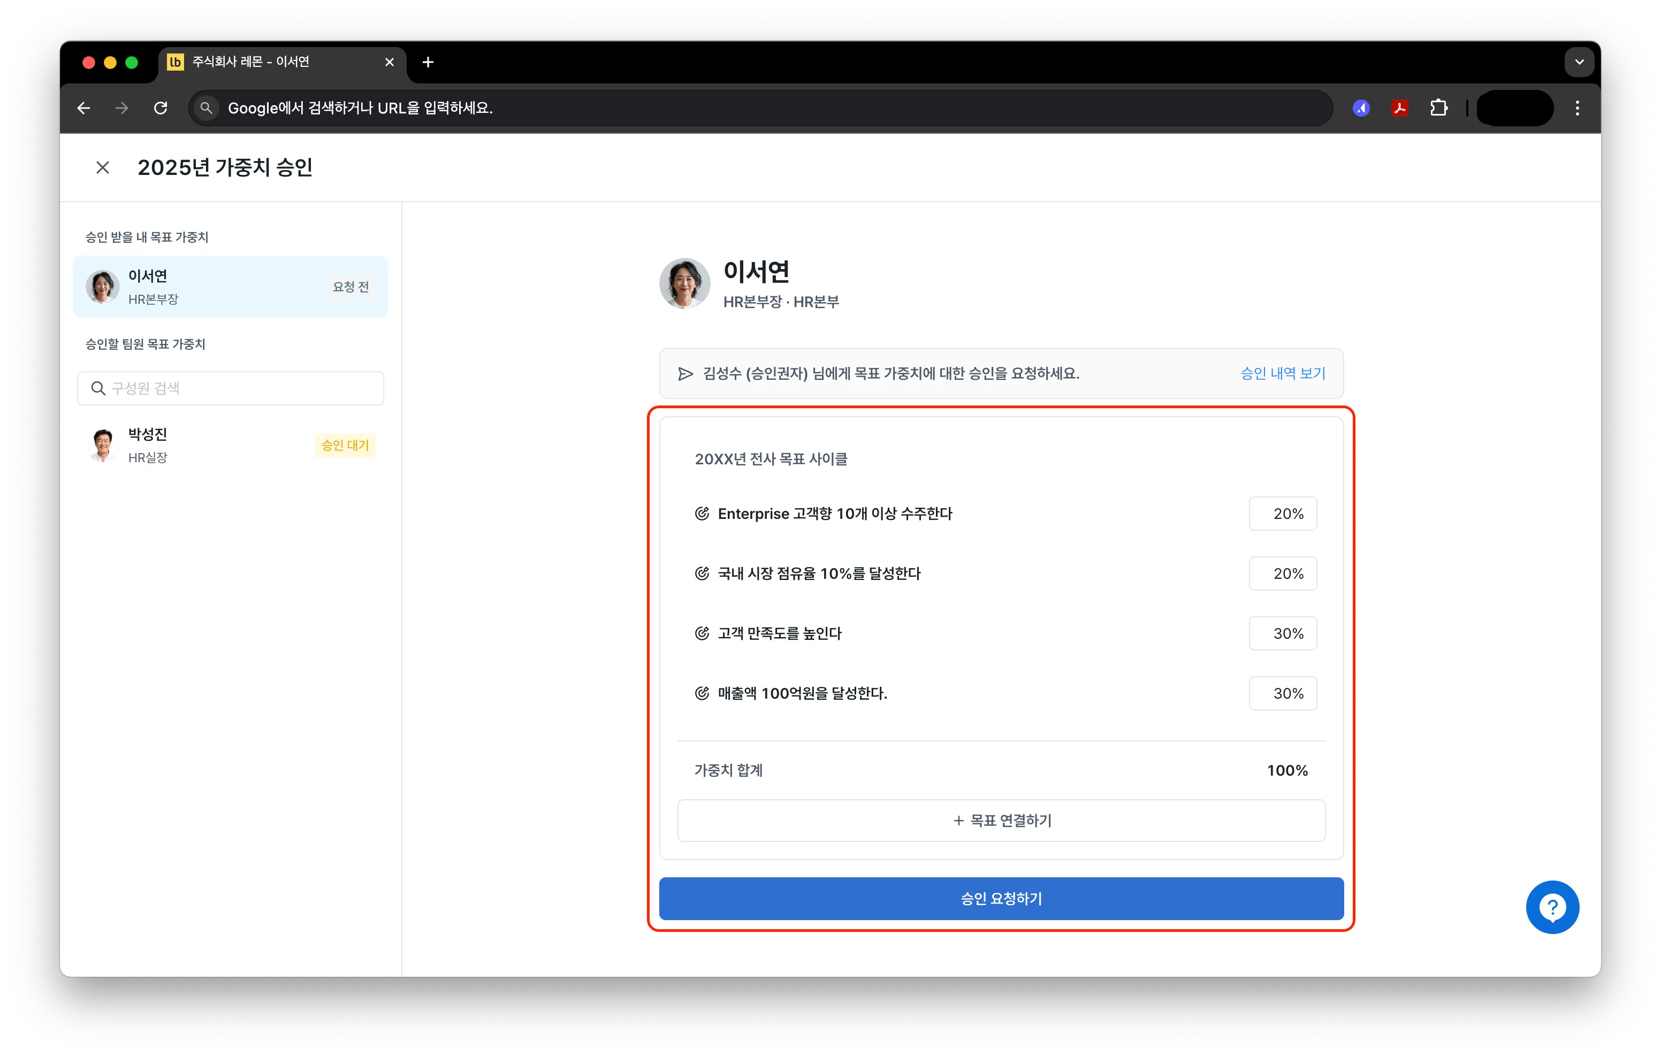
Task: Click goal icon for 매출액 100억원
Action: tap(702, 693)
